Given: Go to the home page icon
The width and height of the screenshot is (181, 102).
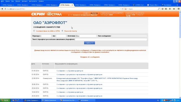Looking at the screenshot, I should pos(174,9).
